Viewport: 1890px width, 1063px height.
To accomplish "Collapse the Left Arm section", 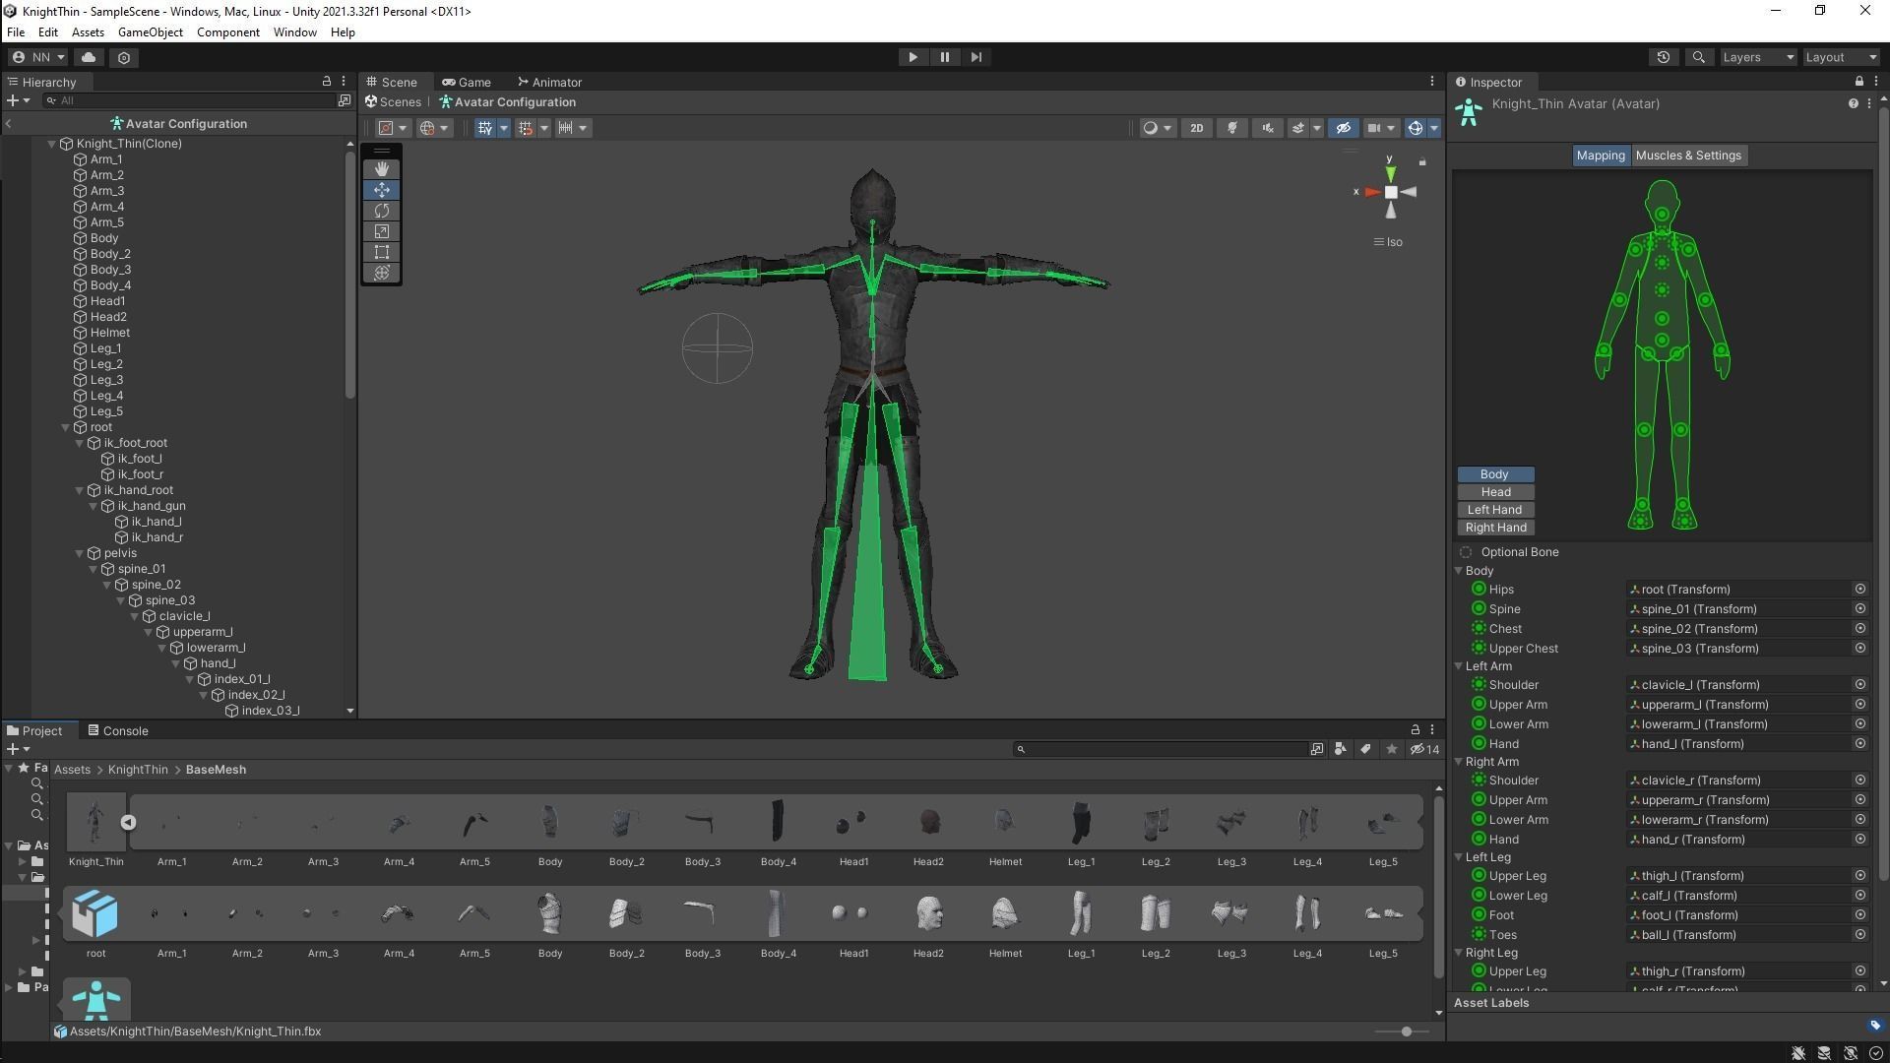I will coord(1459,666).
